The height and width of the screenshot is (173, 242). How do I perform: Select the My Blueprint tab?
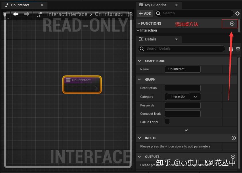pos(155,5)
